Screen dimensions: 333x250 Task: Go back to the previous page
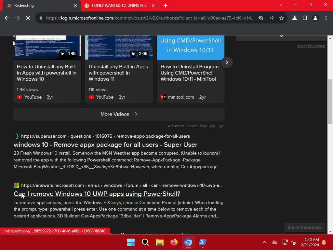[7, 18]
